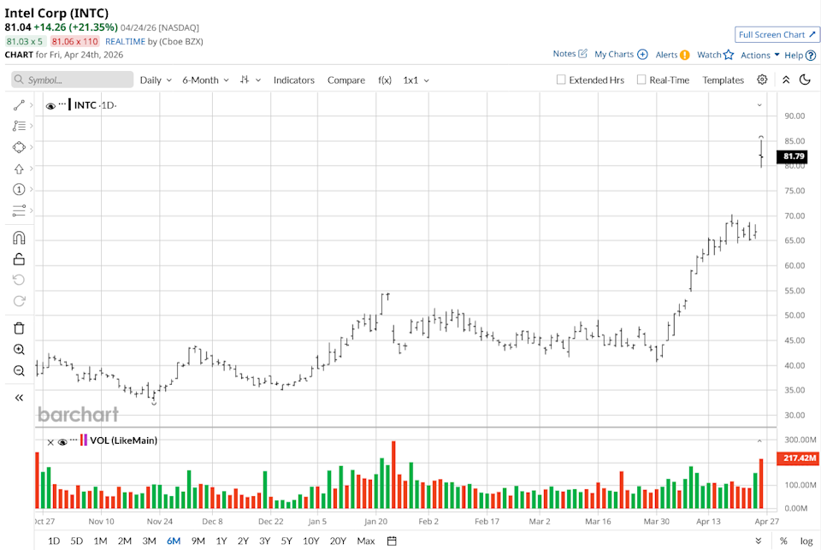Open chart settings gear icon
The image size is (821, 550).
(762, 80)
